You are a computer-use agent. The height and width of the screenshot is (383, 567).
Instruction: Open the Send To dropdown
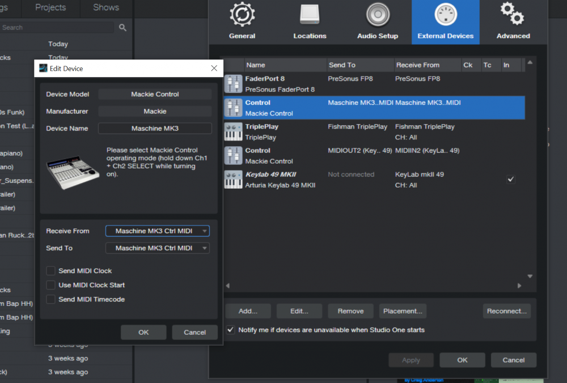157,248
